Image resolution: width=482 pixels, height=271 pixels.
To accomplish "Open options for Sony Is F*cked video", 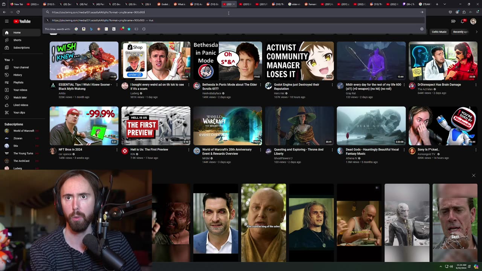I will [x=476, y=150].
